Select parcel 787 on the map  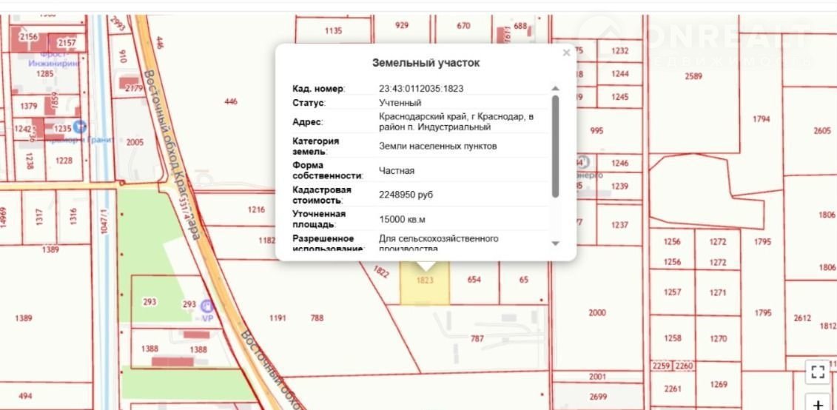click(477, 339)
